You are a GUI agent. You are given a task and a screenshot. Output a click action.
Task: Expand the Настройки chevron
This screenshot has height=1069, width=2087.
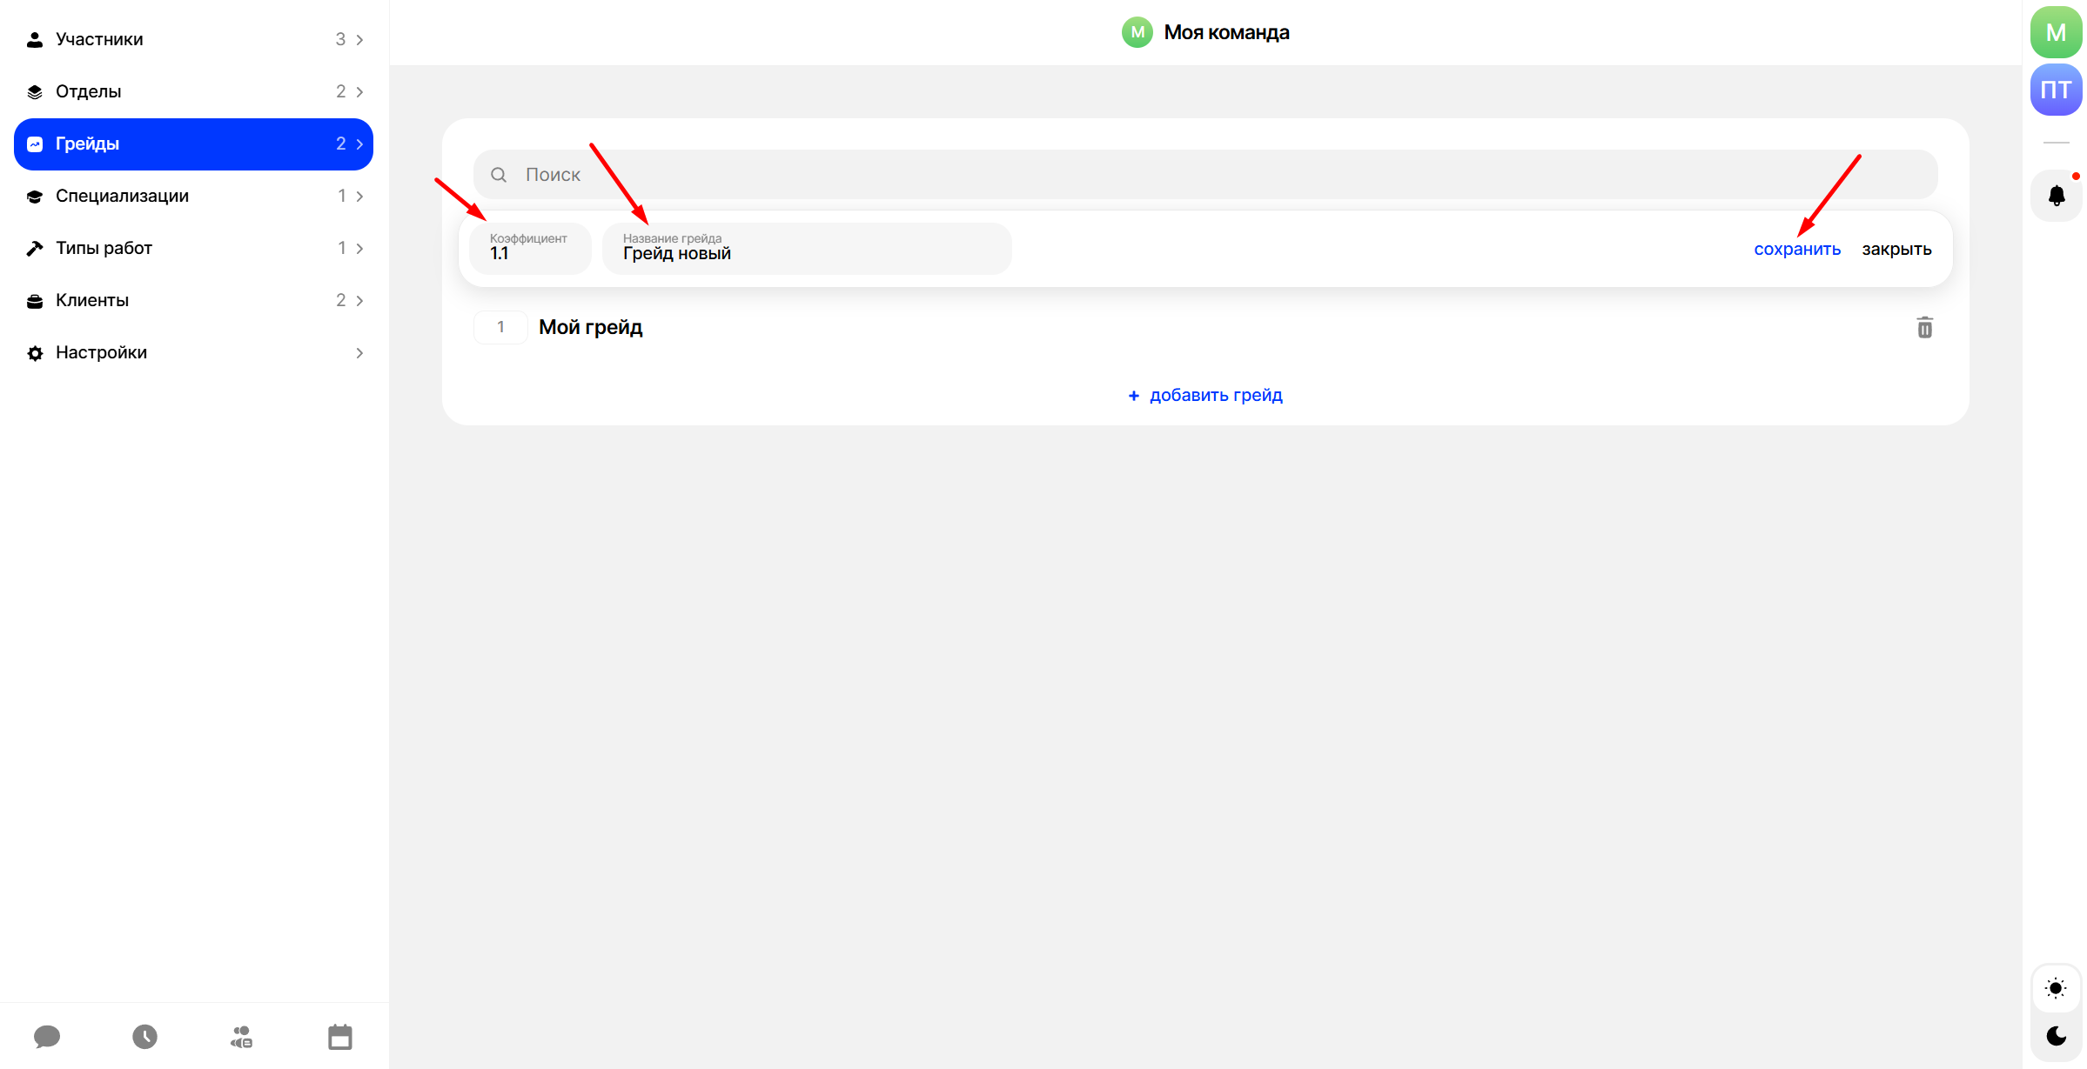[x=359, y=353]
